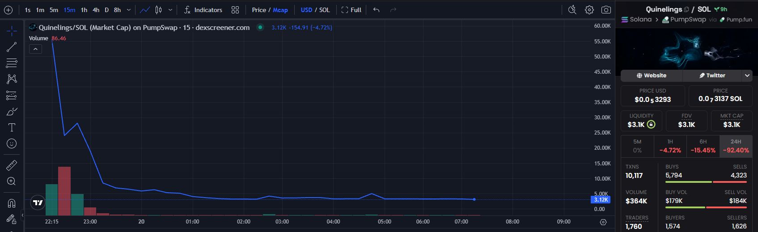
Task: Display values in SOL
Action: point(325,10)
